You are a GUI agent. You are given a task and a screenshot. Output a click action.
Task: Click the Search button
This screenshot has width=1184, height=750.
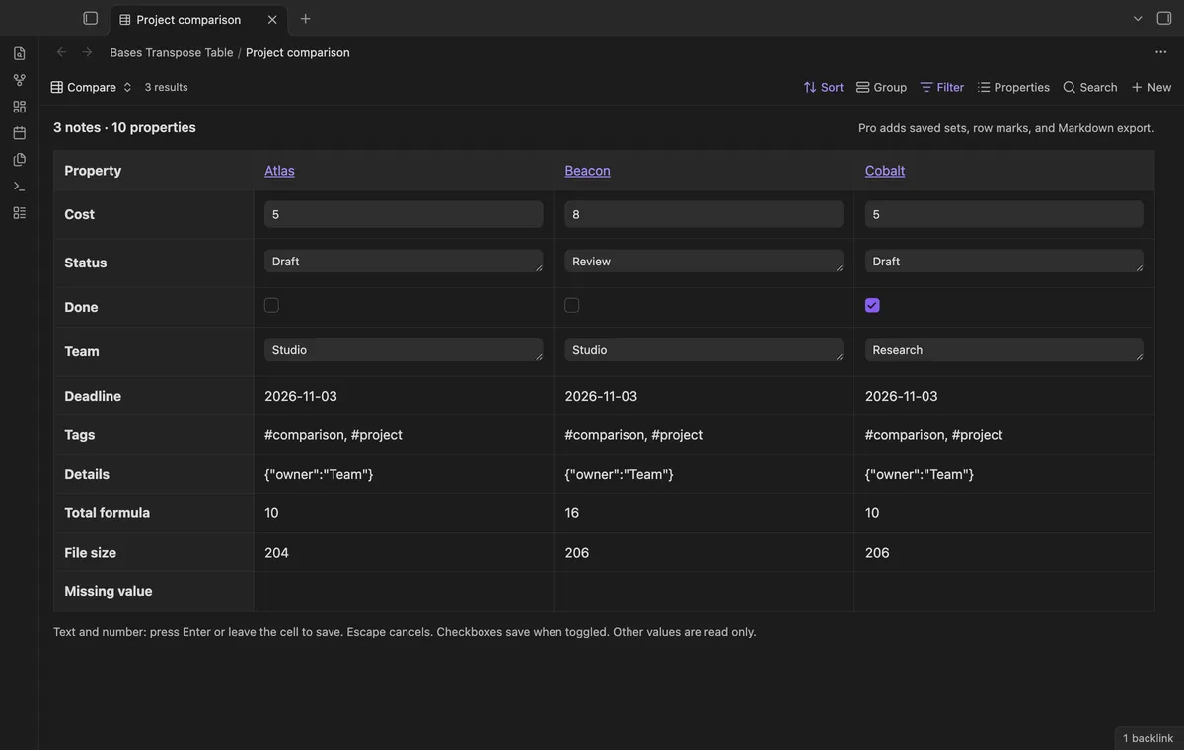point(1089,87)
